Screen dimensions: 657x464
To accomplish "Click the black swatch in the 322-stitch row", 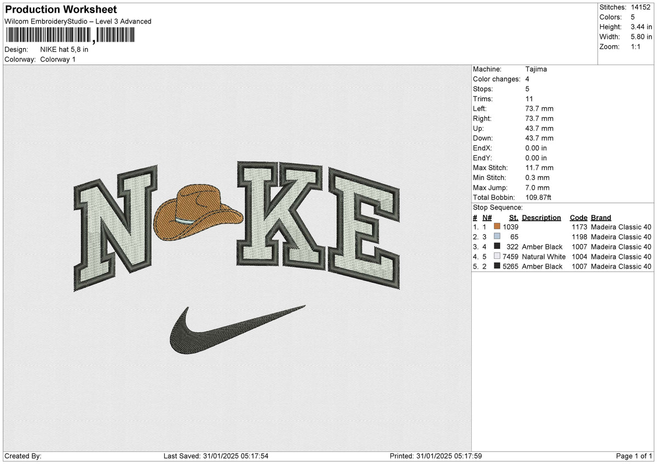I will [497, 246].
